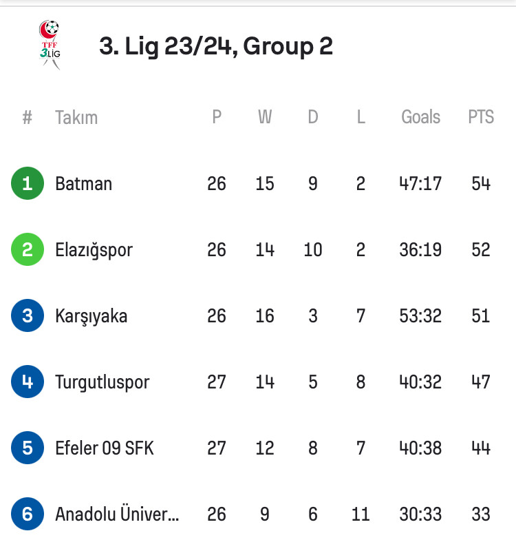Select Karşıyaka team name
This screenshot has height=551, width=516.
(x=91, y=316)
